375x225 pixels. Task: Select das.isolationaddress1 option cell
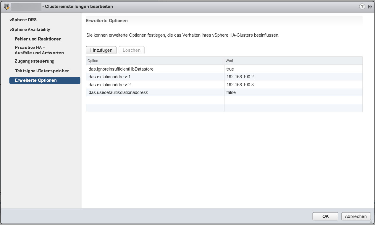tap(155, 77)
